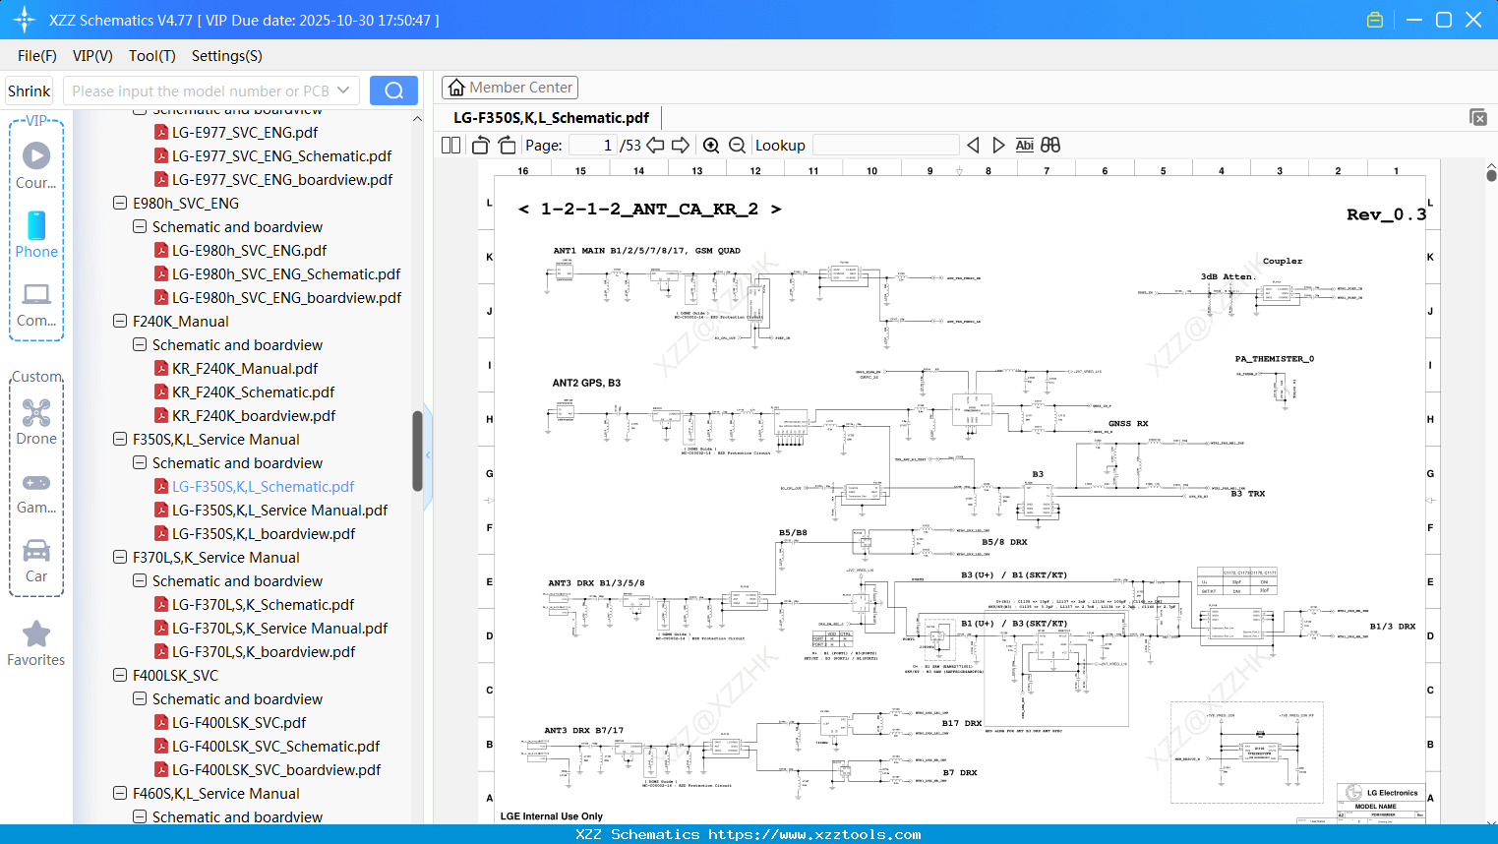
Task: Open the Tool(T) menu
Action: (151, 56)
